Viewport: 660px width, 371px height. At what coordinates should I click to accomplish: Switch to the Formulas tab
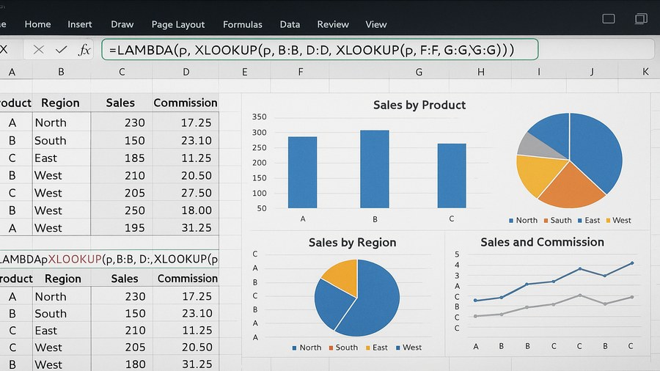[243, 24]
